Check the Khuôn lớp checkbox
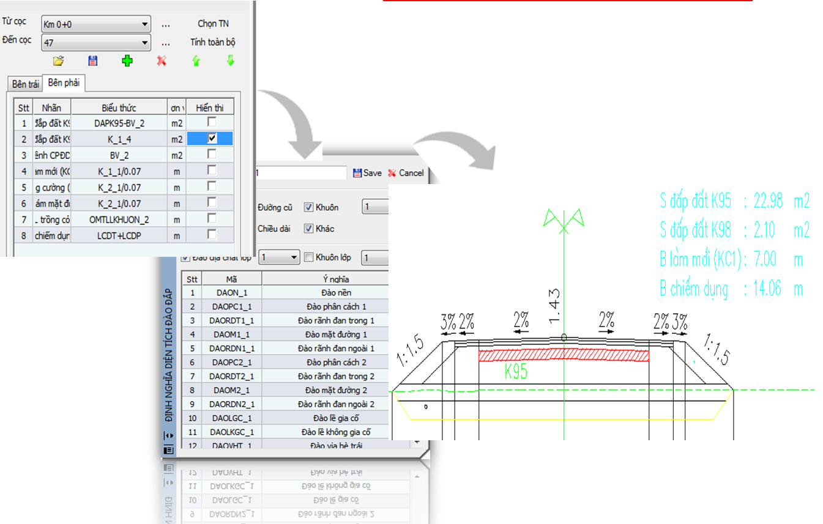Image resolution: width=823 pixels, height=524 pixels. coord(309,257)
